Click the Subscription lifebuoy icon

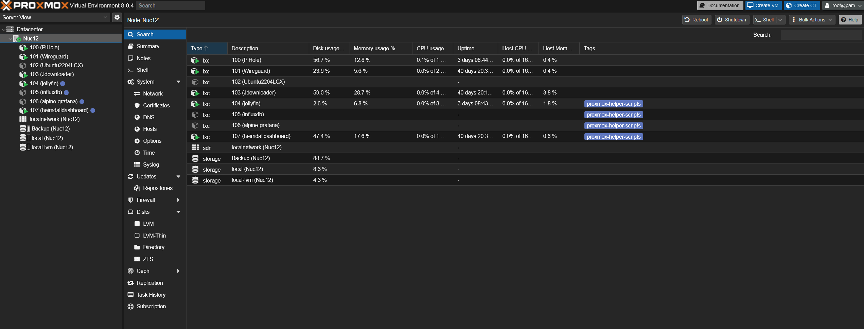[x=130, y=307]
